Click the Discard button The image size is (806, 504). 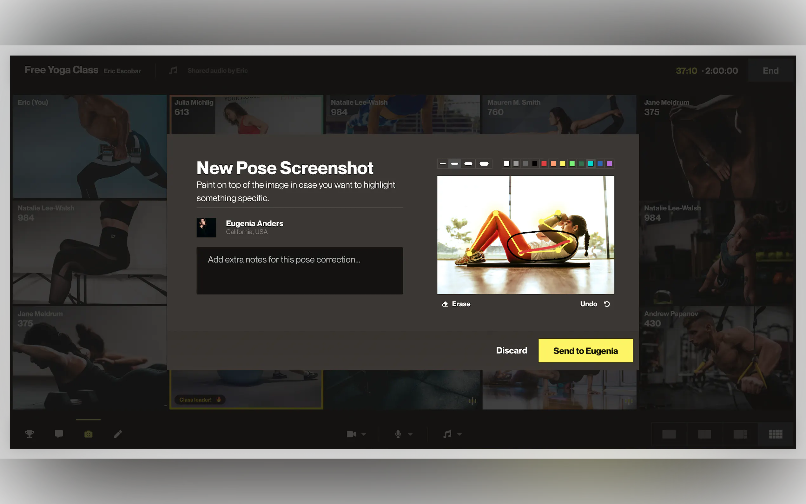pyautogui.click(x=512, y=350)
